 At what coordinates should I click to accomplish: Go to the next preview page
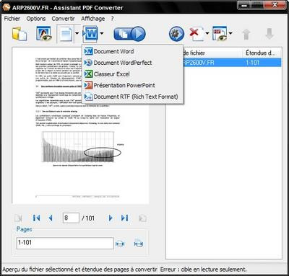111,218
